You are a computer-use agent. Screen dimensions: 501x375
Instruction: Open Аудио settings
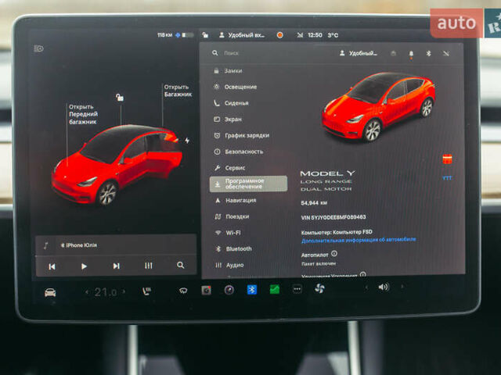pos(229,265)
